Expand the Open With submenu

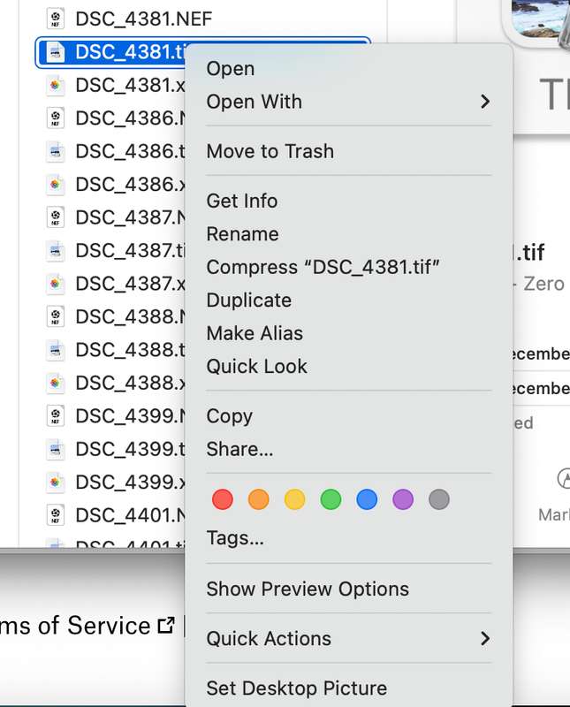coord(484,102)
